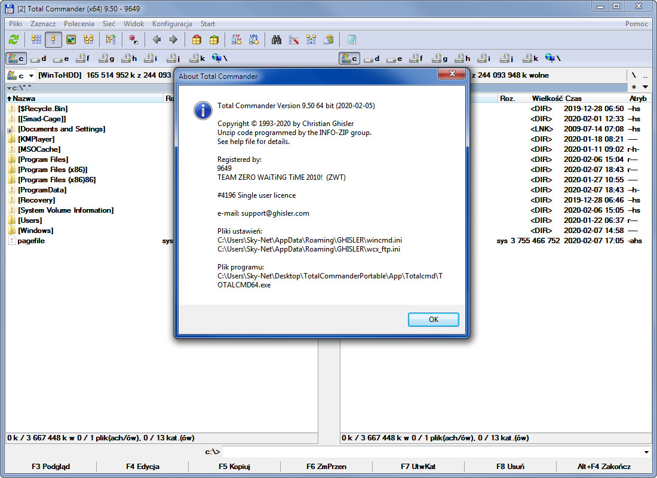
Task: Click copy names to clipboard icon
Action: [328, 40]
